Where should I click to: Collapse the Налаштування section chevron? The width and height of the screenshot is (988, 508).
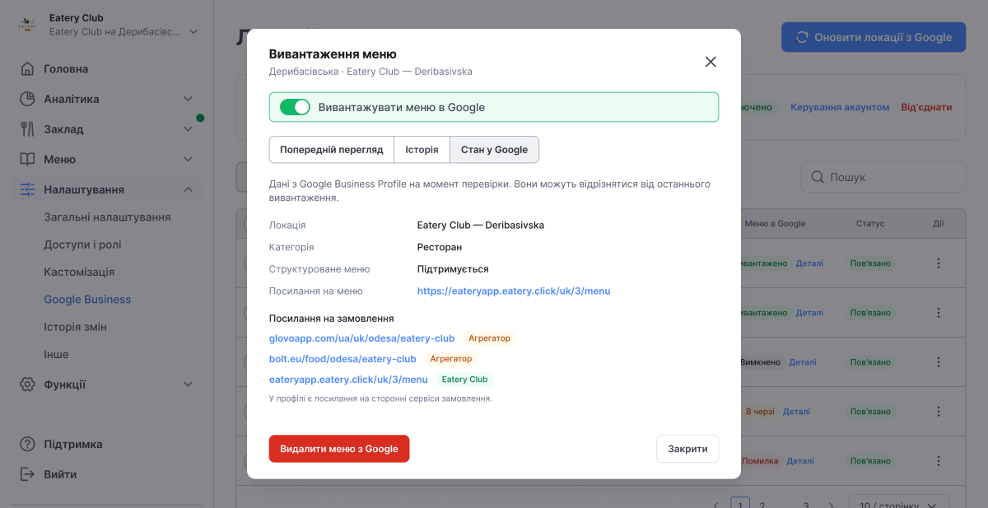click(x=188, y=189)
